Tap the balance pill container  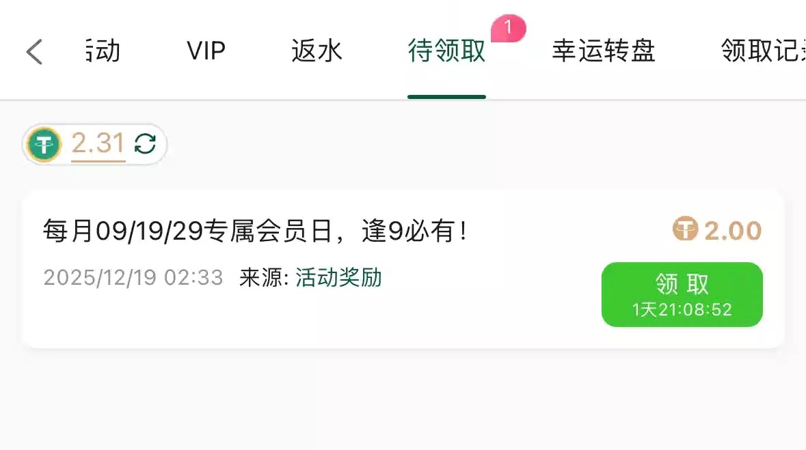click(x=94, y=144)
